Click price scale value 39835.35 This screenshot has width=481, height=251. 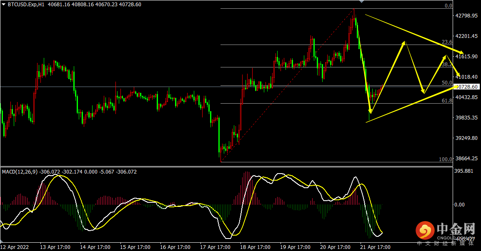pyautogui.click(x=466, y=118)
